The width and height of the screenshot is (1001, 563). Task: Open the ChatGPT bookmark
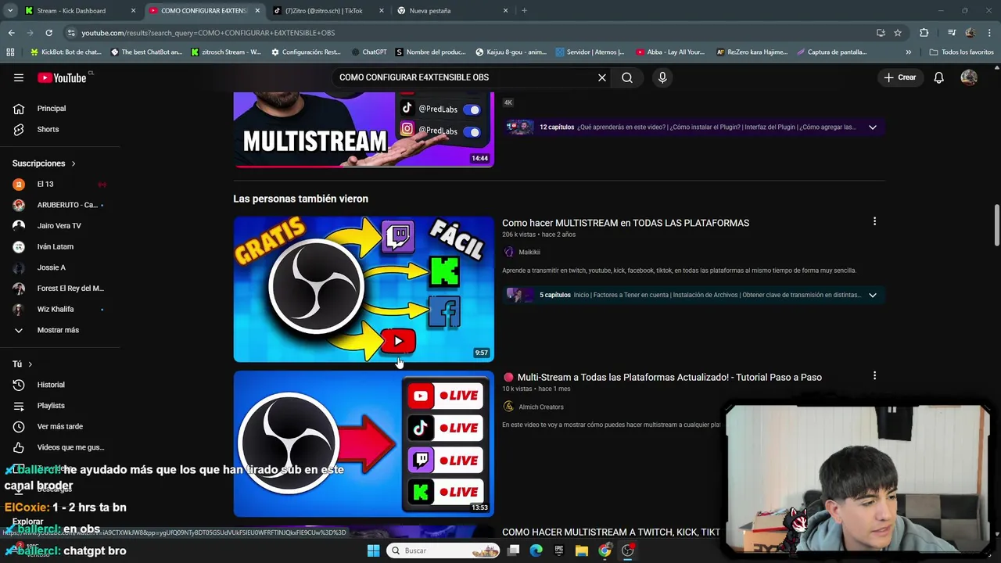pos(368,52)
